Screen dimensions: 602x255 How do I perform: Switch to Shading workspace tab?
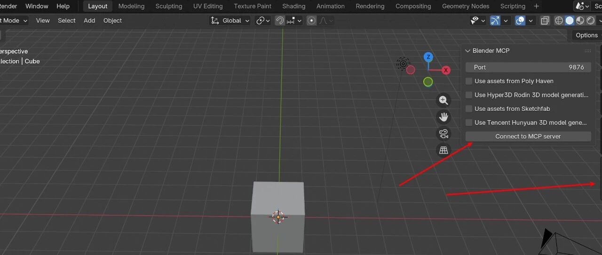(294, 6)
